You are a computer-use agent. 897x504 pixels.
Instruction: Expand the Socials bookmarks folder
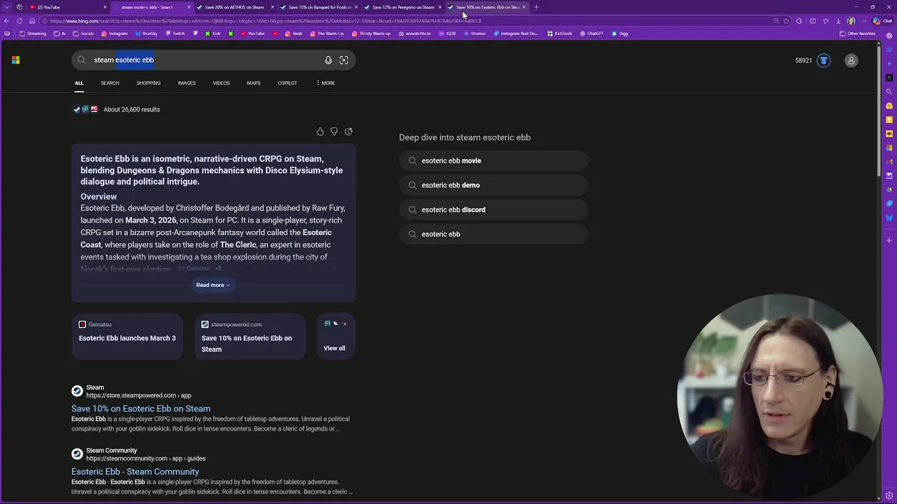coord(83,34)
